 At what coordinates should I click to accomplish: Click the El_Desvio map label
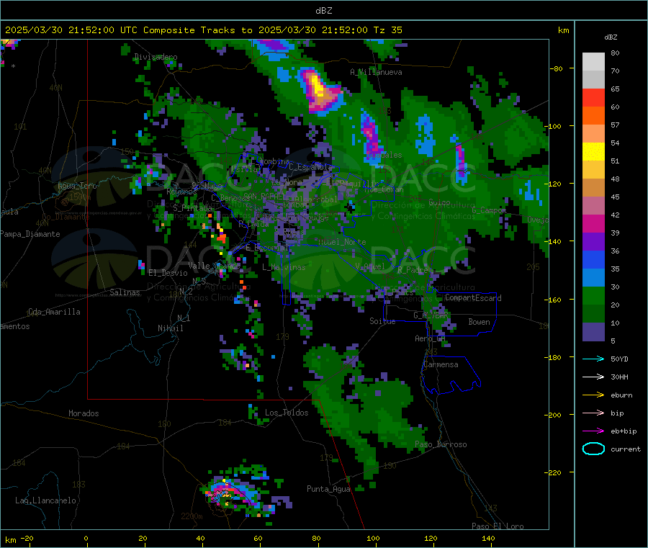[168, 273]
